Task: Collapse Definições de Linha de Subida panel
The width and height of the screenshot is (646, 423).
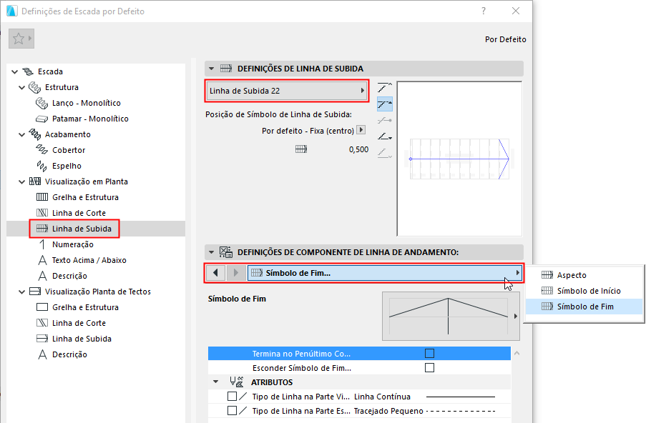Action: click(x=211, y=69)
